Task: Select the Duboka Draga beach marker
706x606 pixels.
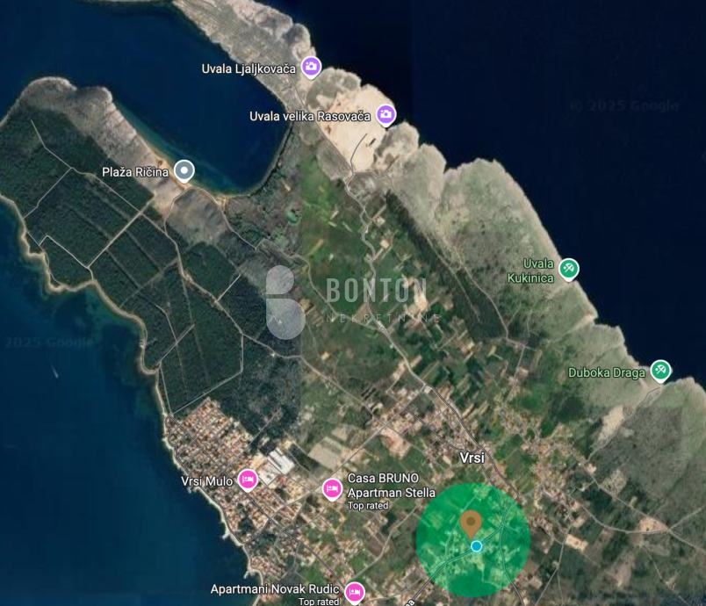Action: point(660,371)
